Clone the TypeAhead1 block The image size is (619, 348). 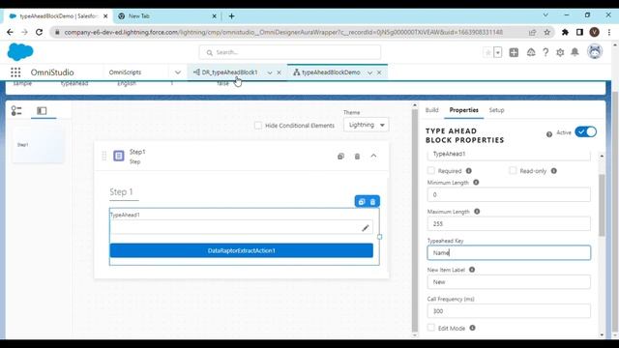tap(361, 202)
